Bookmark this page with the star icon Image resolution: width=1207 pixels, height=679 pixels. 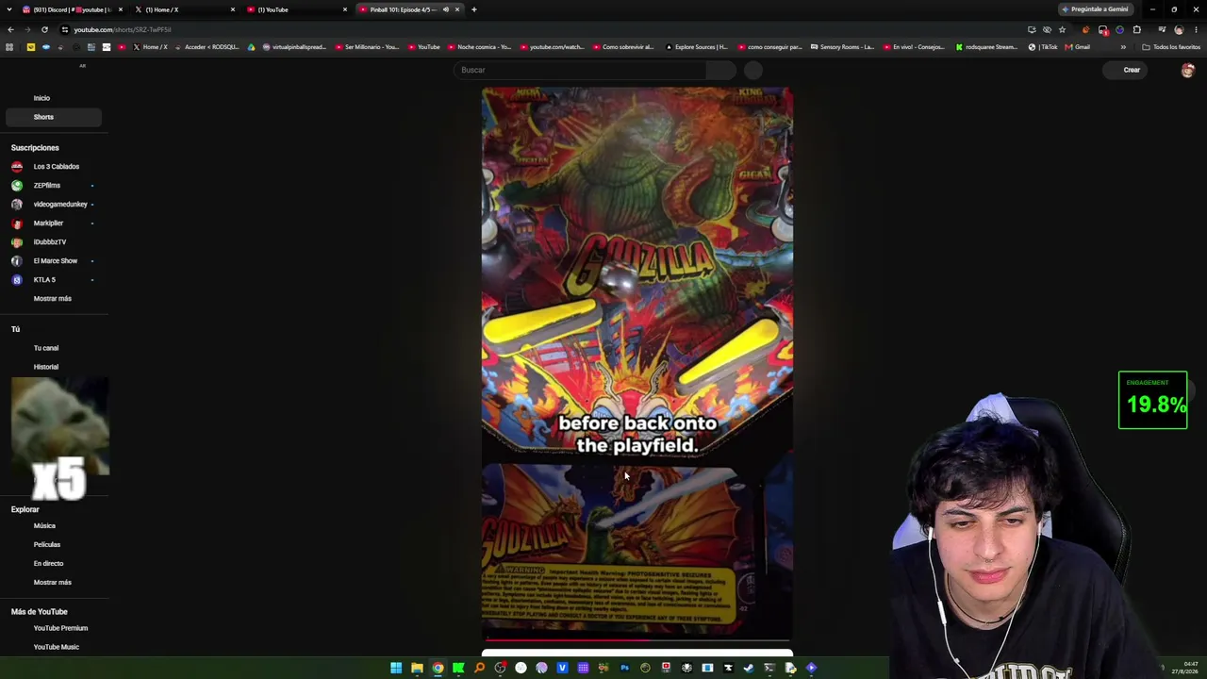point(1062,29)
